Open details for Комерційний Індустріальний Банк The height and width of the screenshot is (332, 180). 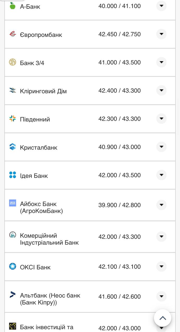[161, 237]
